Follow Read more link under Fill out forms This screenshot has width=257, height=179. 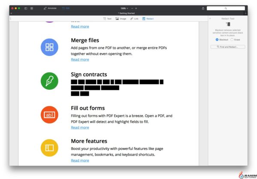click(x=80, y=127)
